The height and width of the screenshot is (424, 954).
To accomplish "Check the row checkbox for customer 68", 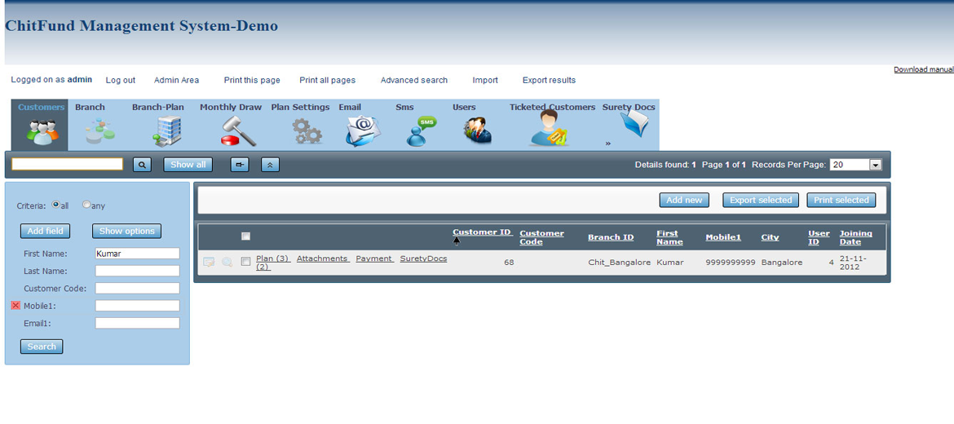I will [245, 263].
